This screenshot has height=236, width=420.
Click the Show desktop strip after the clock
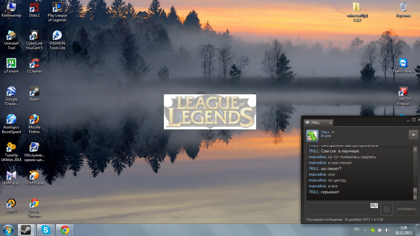418,230
